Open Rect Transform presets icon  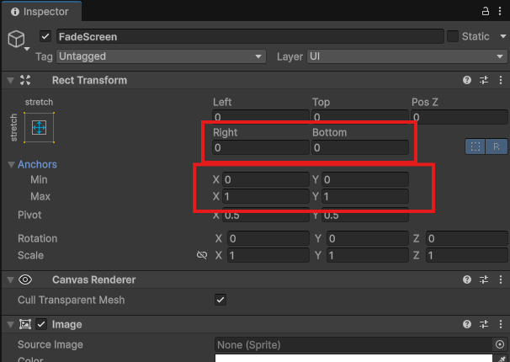(484, 80)
